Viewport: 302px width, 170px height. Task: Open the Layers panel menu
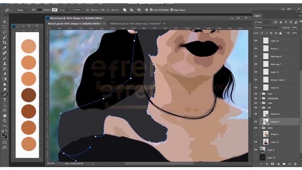pyautogui.click(x=300, y=16)
